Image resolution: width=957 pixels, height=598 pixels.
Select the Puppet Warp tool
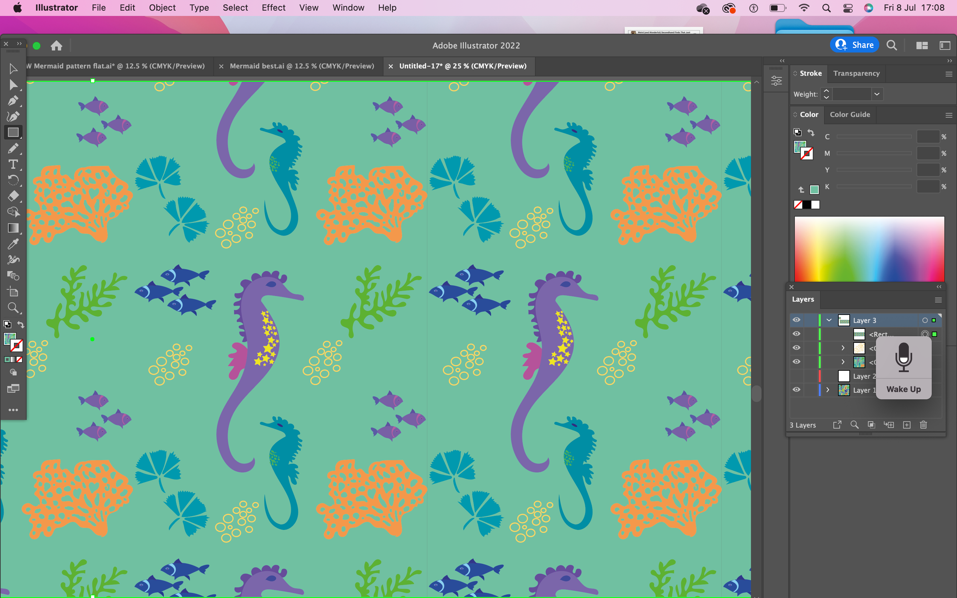(x=13, y=260)
